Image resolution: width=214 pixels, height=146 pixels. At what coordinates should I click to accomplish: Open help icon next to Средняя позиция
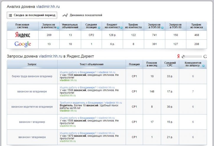(x=99, y=28)
